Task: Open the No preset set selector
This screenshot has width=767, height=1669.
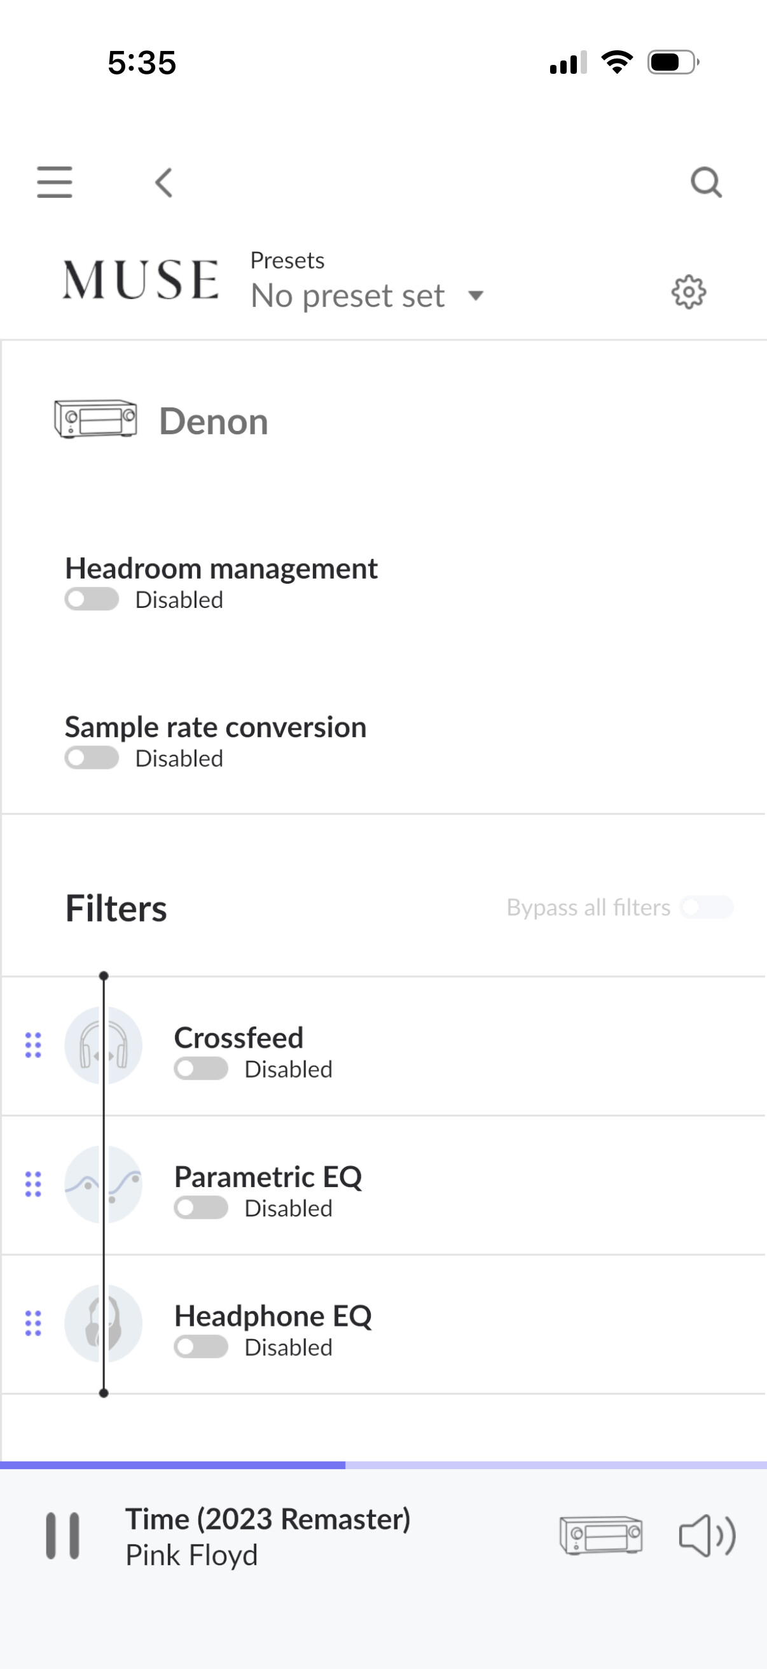Action: pos(348,296)
